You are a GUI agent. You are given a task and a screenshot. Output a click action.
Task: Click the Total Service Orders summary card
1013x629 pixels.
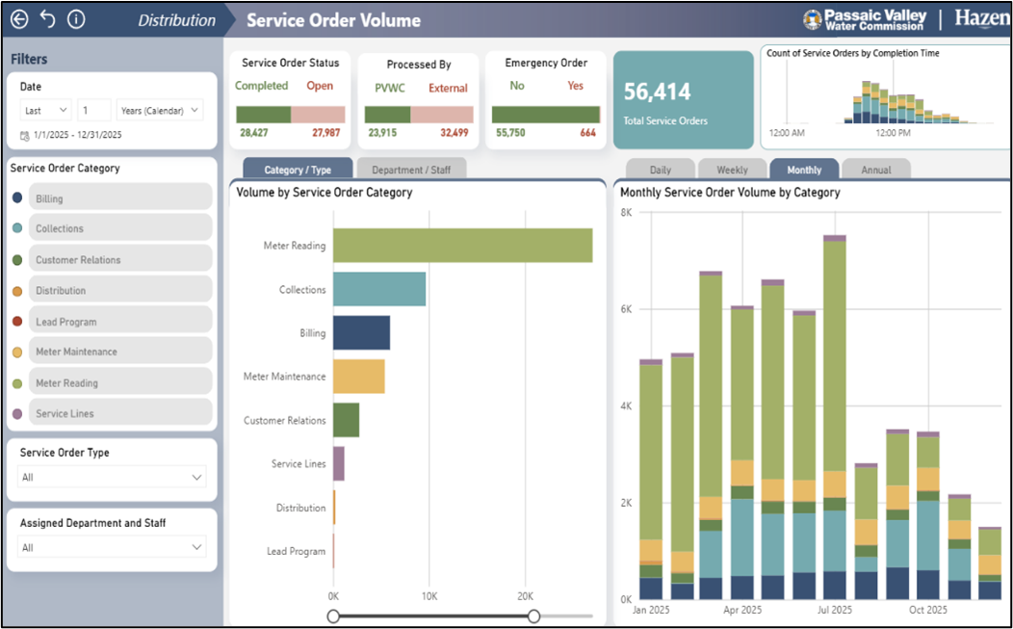pyautogui.click(x=684, y=99)
